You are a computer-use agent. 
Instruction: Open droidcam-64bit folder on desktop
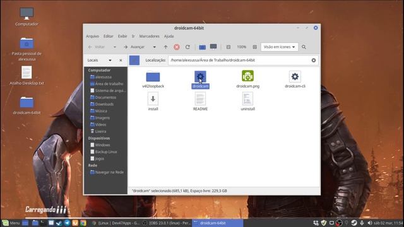pos(27,105)
